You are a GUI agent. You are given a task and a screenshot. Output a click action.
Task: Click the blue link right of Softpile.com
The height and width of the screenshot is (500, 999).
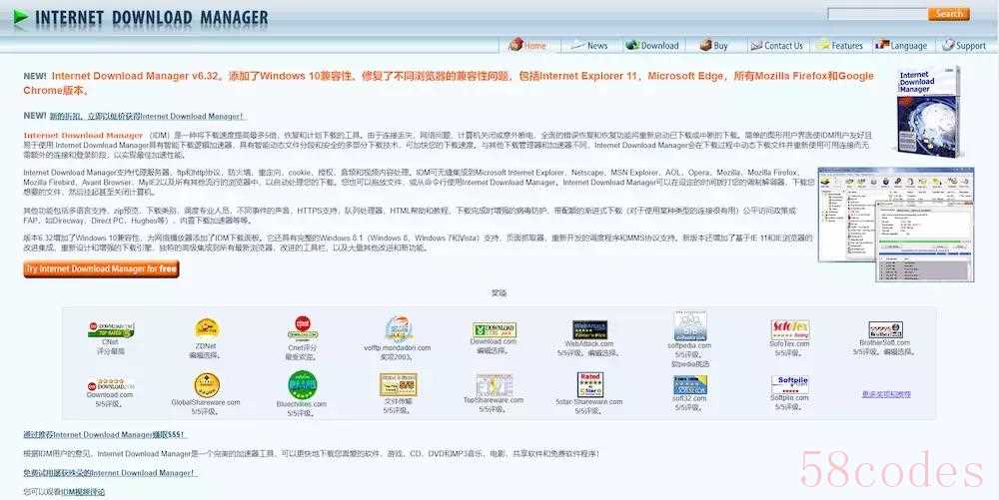886,394
